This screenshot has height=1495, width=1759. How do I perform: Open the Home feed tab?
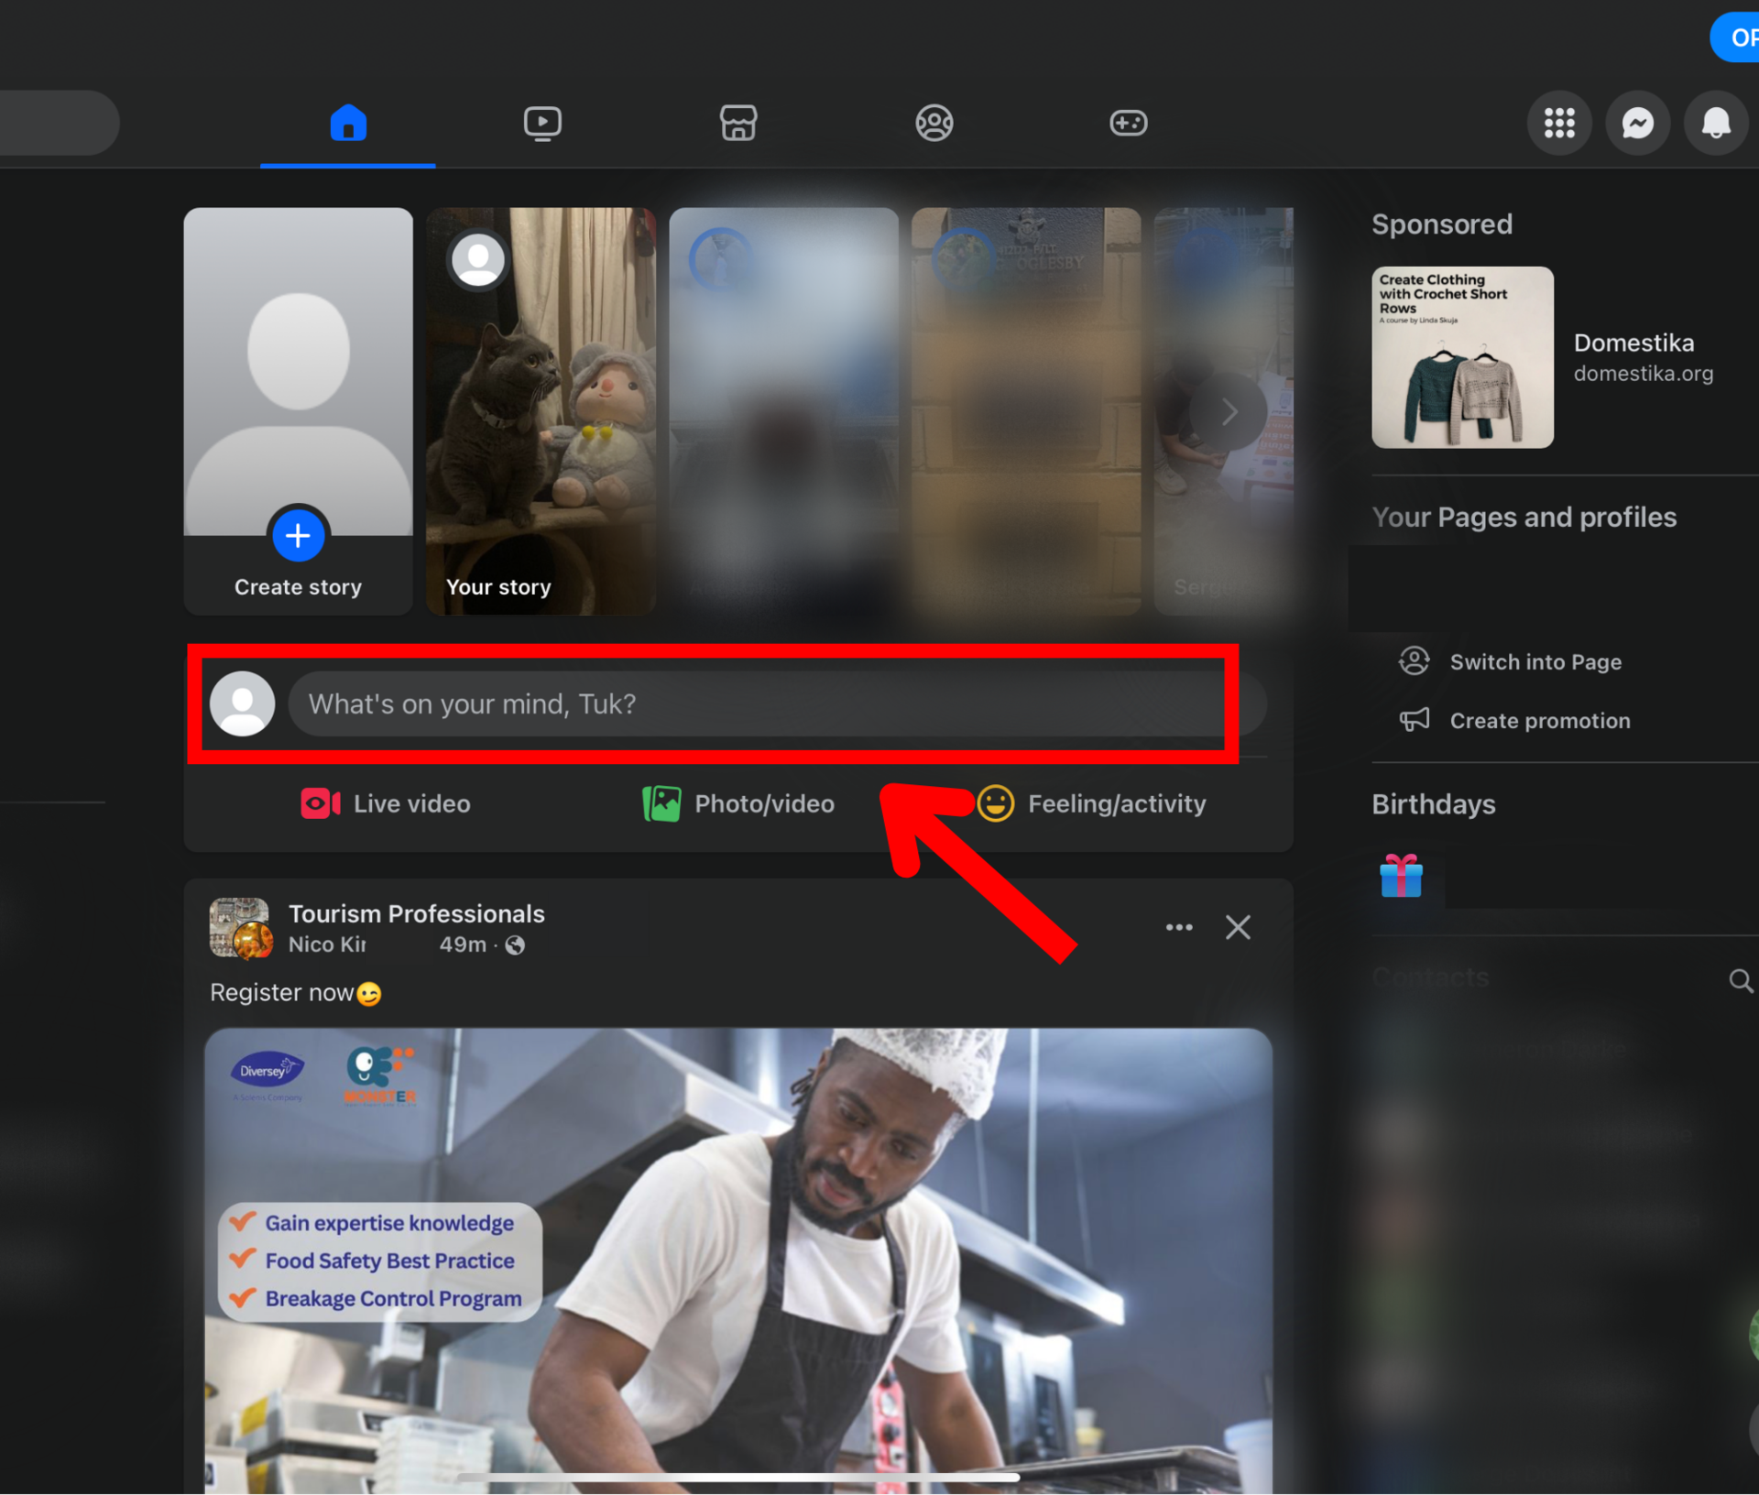tap(348, 123)
